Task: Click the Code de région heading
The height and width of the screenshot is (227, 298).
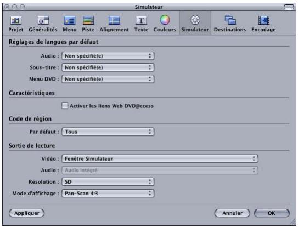Action: pos(30,119)
